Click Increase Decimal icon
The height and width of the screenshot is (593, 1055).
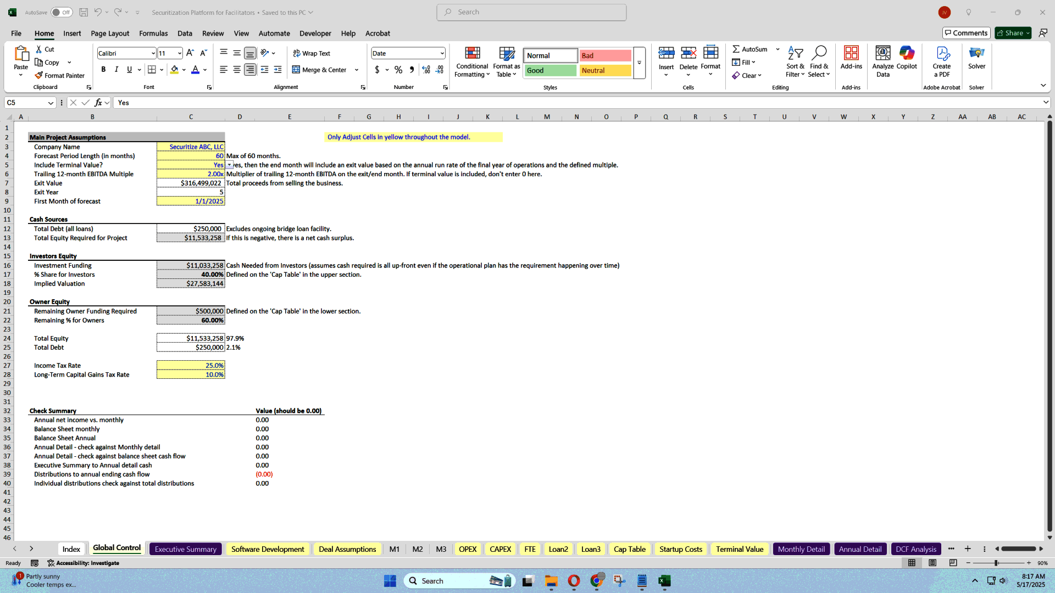coord(426,70)
